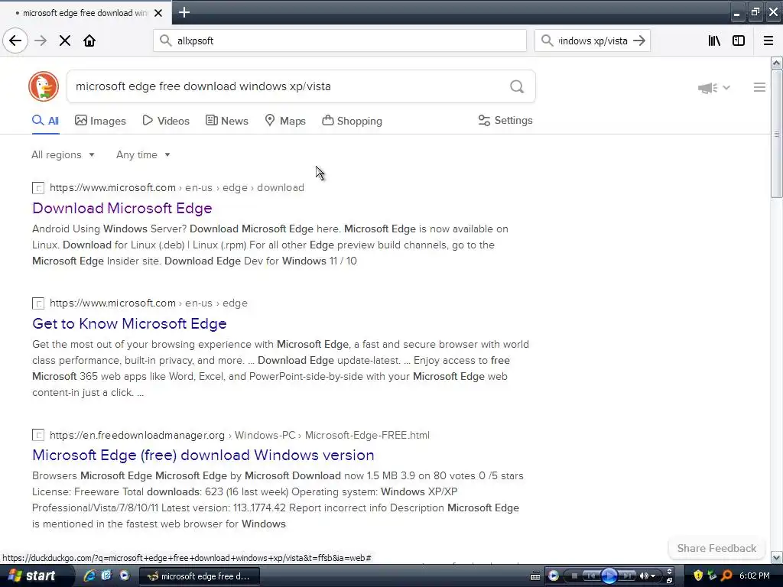The image size is (783, 587).
Task: Click the media toolbar next track button
Action: point(627,576)
